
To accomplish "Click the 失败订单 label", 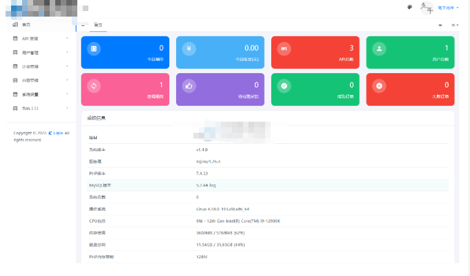I will [441, 97].
